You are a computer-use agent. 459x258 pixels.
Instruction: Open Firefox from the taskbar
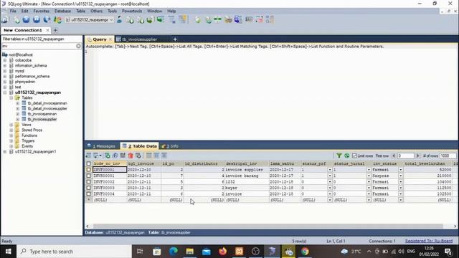coord(223,252)
